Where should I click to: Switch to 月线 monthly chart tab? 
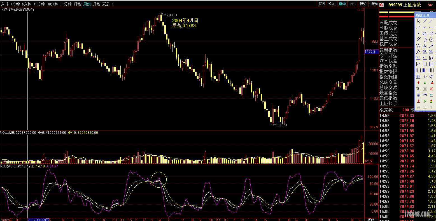click(x=97, y=4)
